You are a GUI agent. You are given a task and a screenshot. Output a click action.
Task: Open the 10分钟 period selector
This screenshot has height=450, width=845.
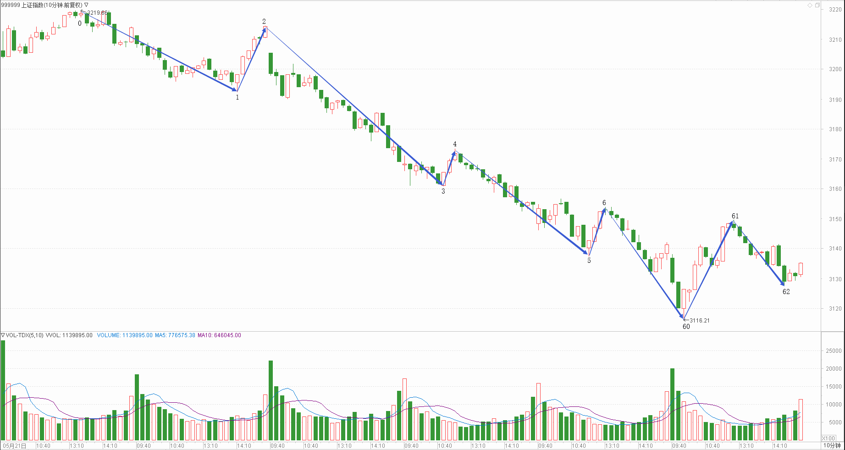point(832,445)
